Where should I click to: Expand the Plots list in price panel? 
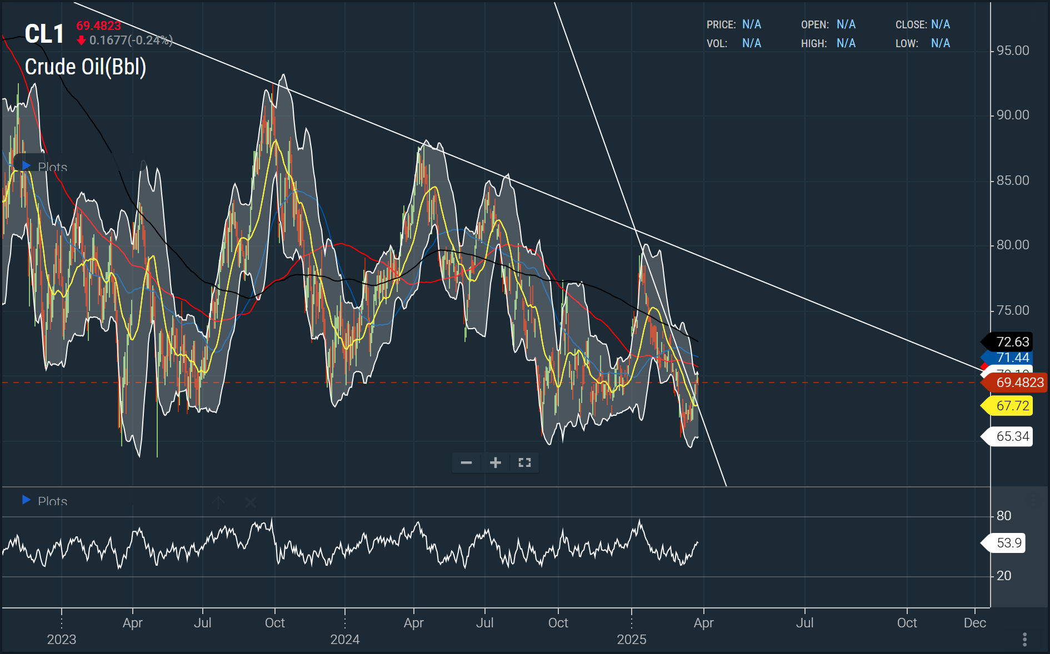point(26,166)
